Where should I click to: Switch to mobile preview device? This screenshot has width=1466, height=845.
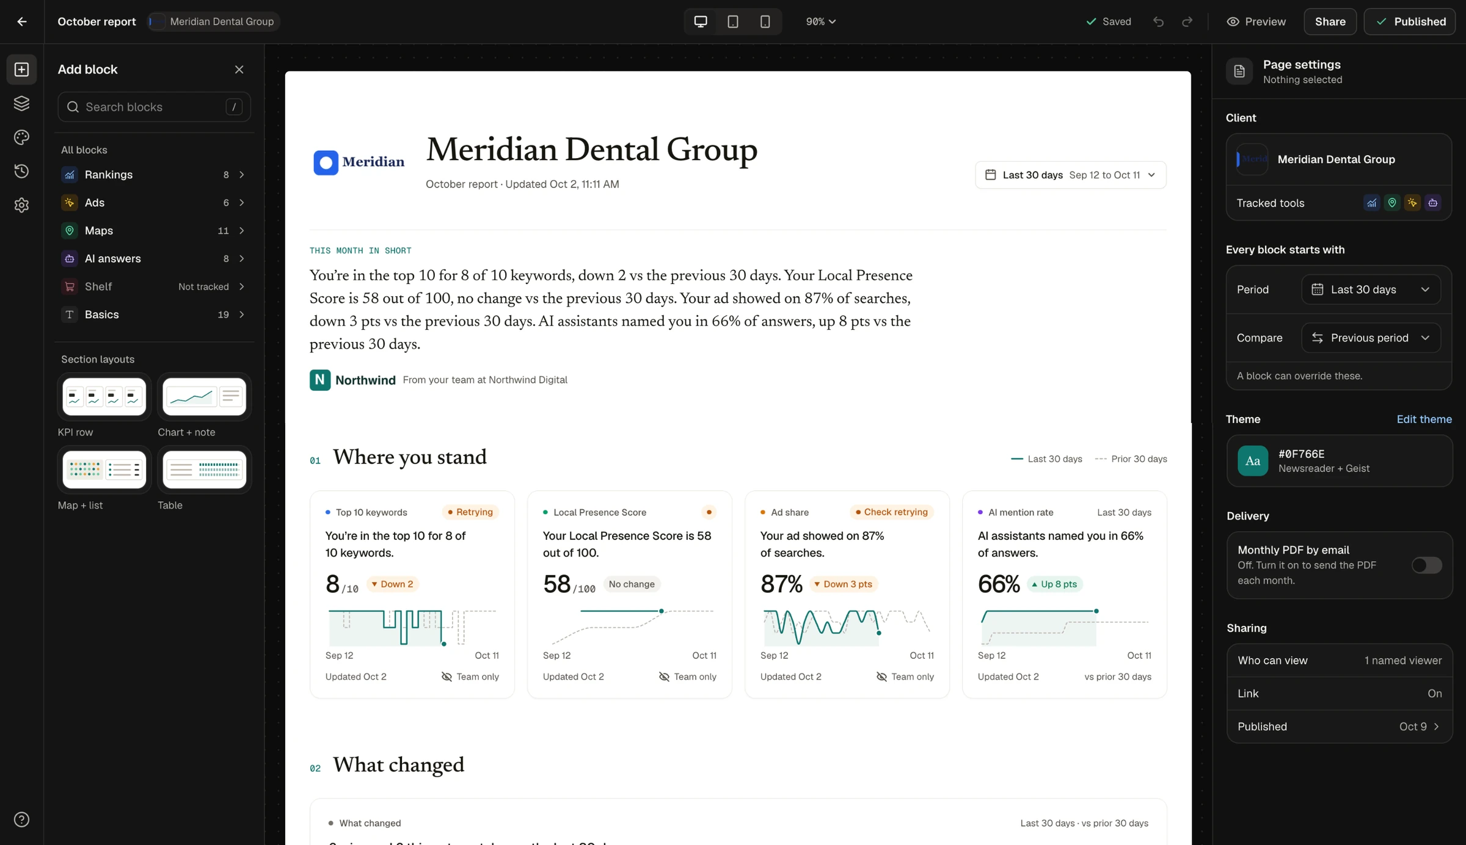coord(765,21)
